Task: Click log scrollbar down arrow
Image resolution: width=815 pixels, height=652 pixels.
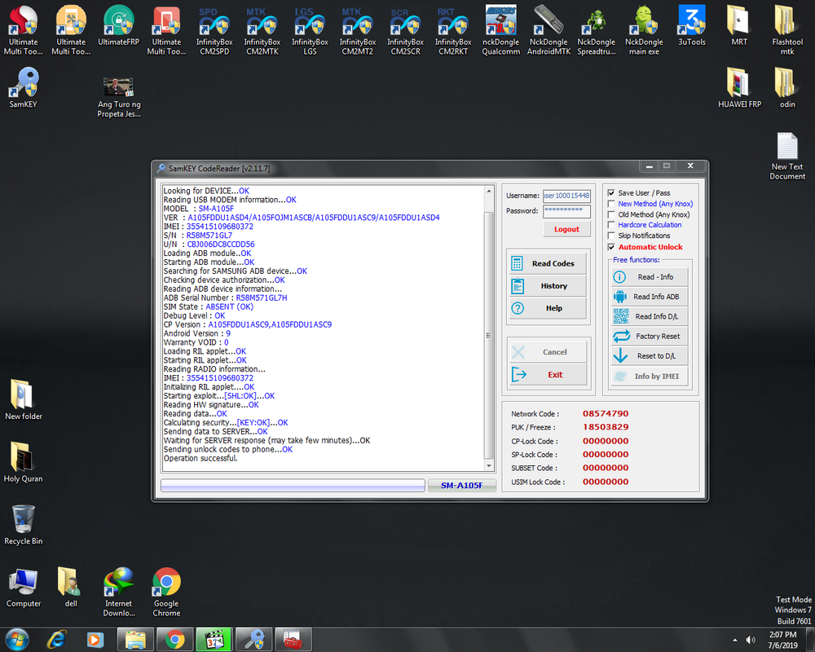Action: [x=488, y=466]
